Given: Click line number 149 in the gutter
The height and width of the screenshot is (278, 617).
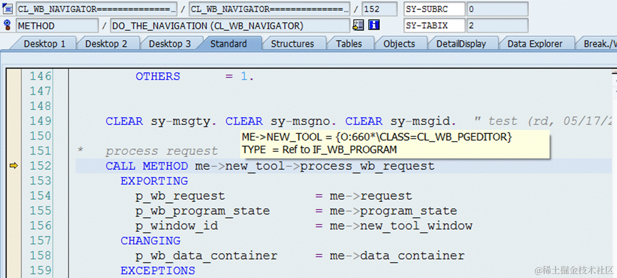Looking at the screenshot, I should tap(40, 121).
